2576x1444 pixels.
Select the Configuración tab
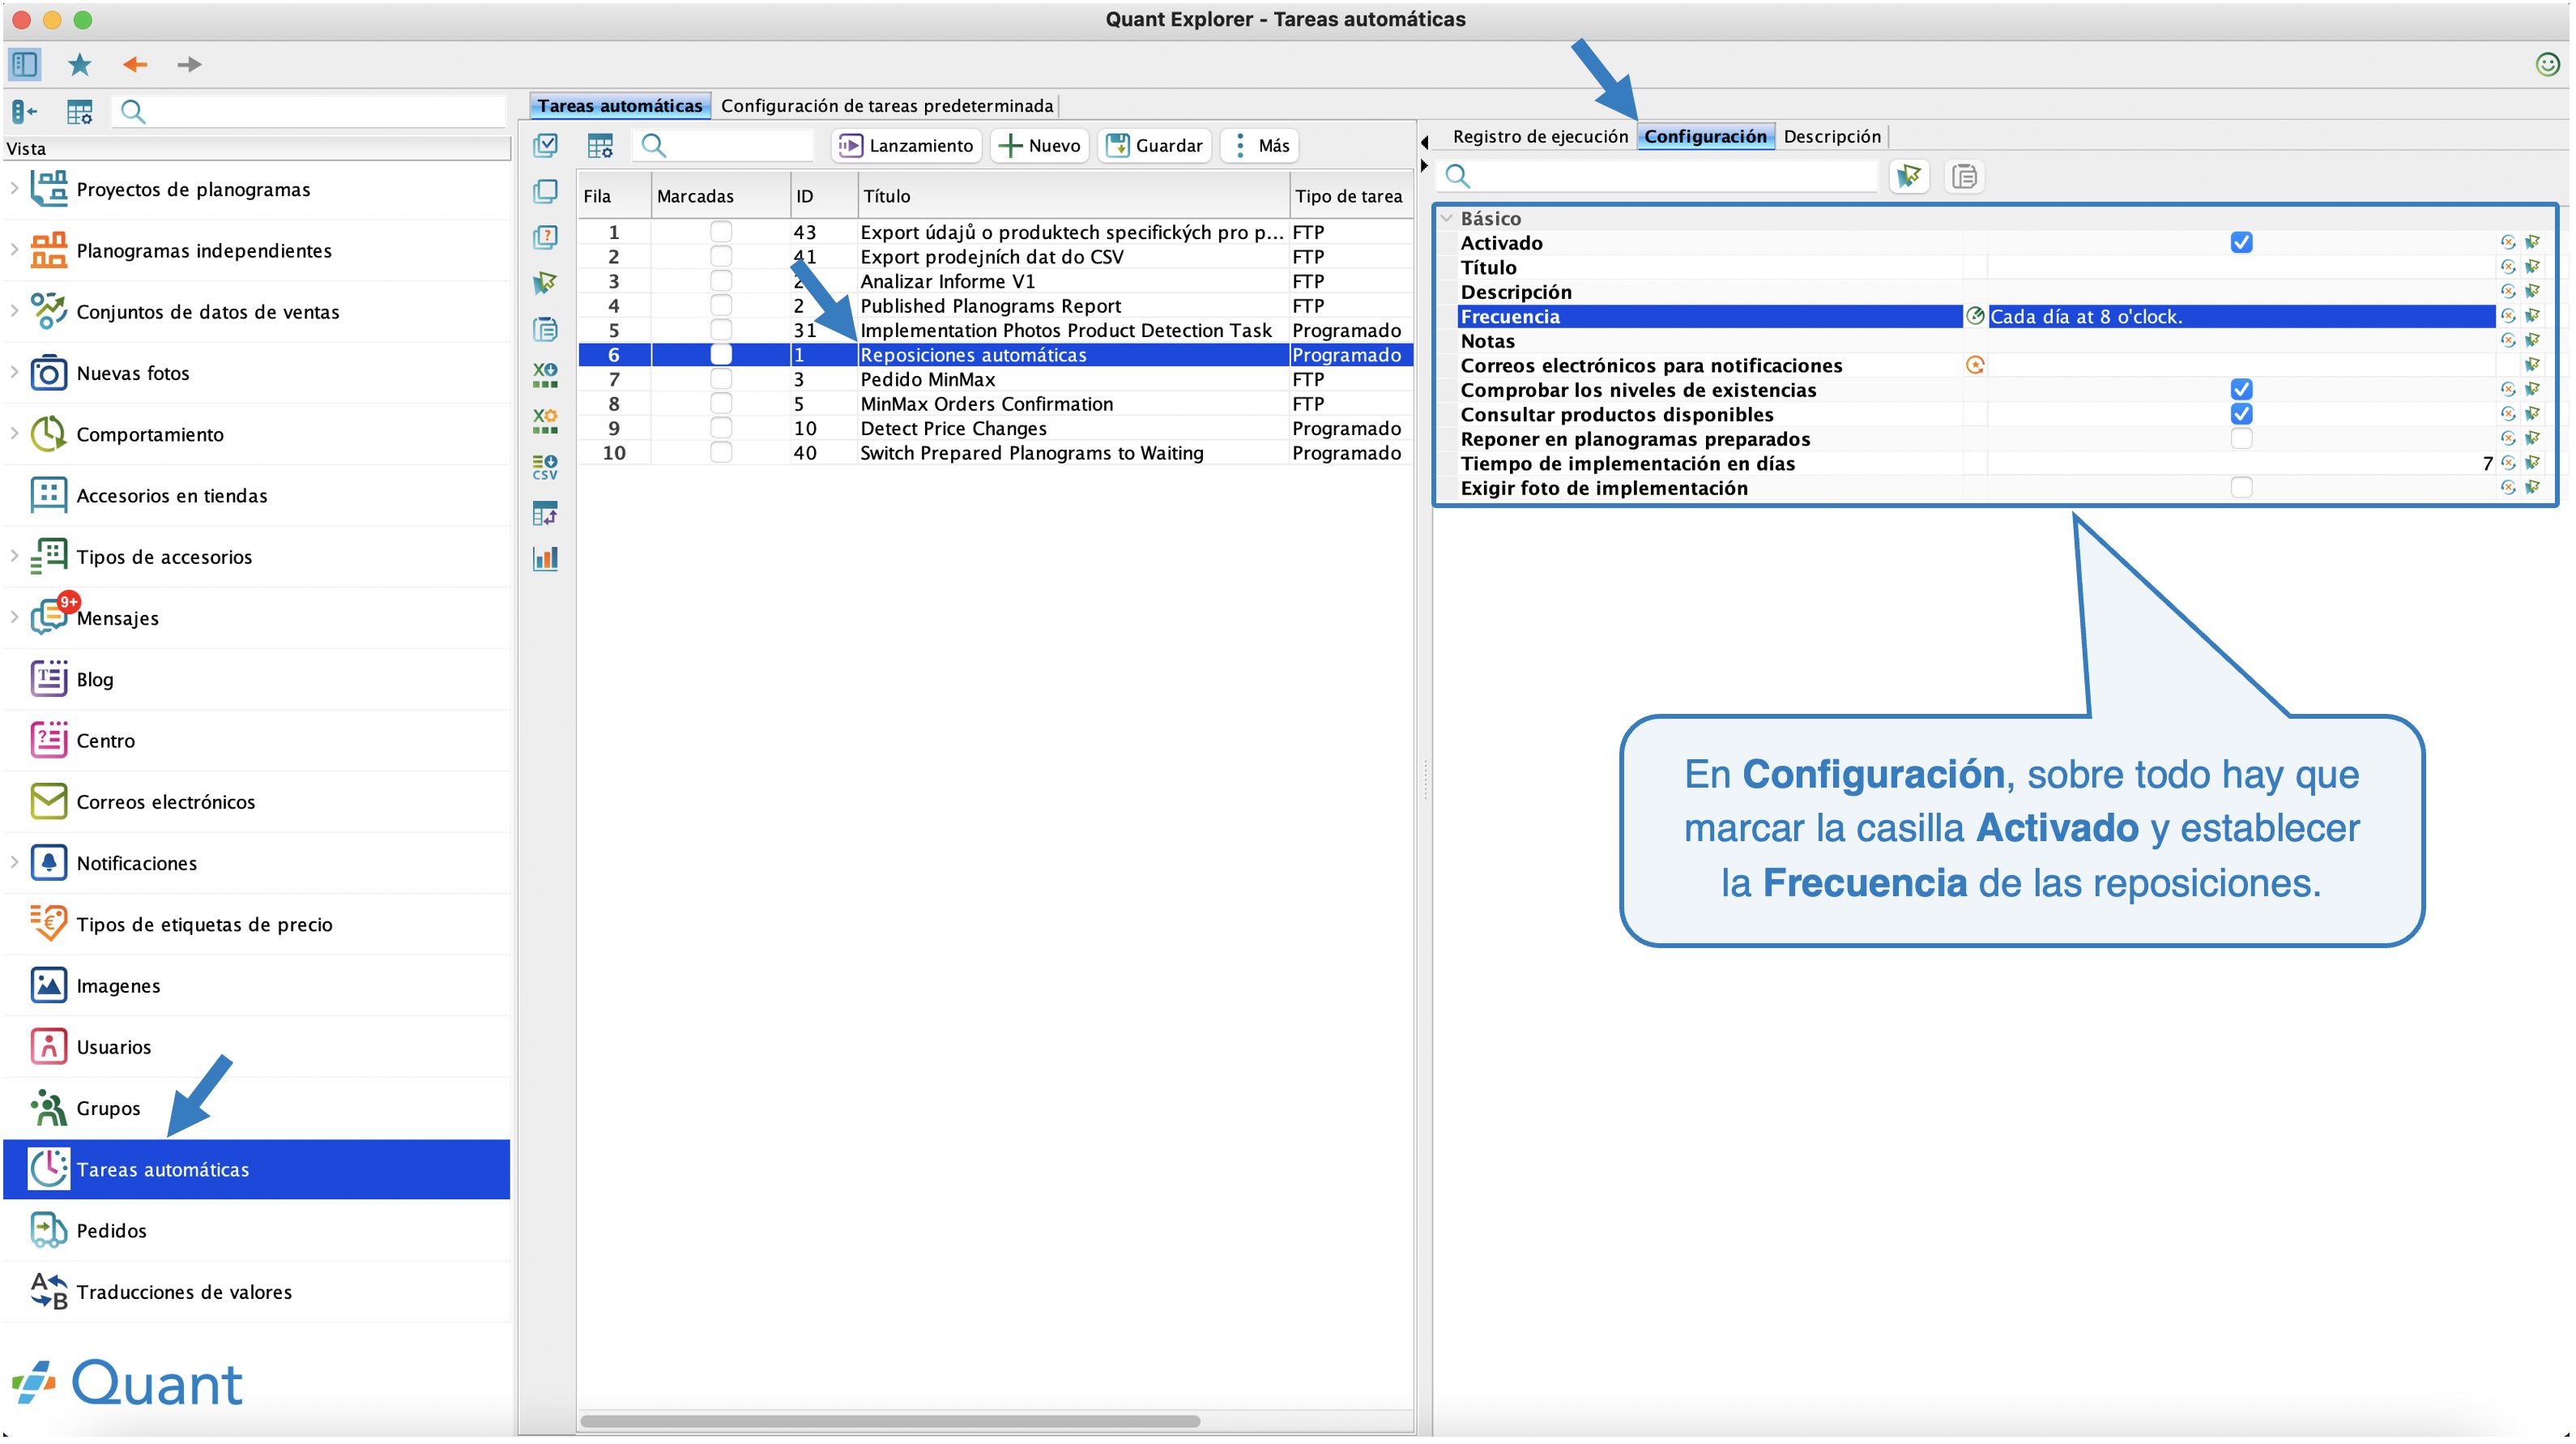click(x=1705, y=137)
